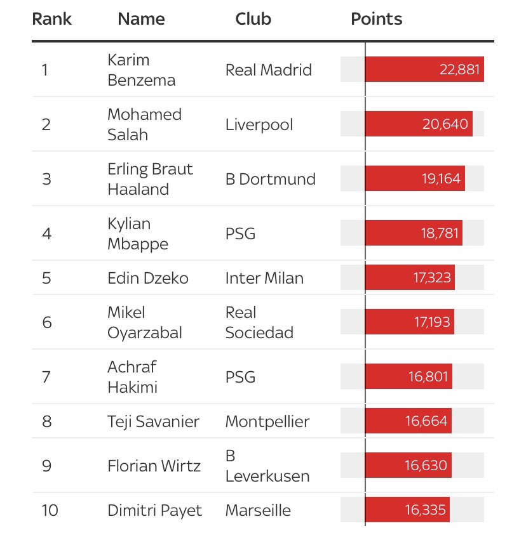This screenshot has width=526, height=533.
Task: Click the Points column header
Action: point(376,19)
